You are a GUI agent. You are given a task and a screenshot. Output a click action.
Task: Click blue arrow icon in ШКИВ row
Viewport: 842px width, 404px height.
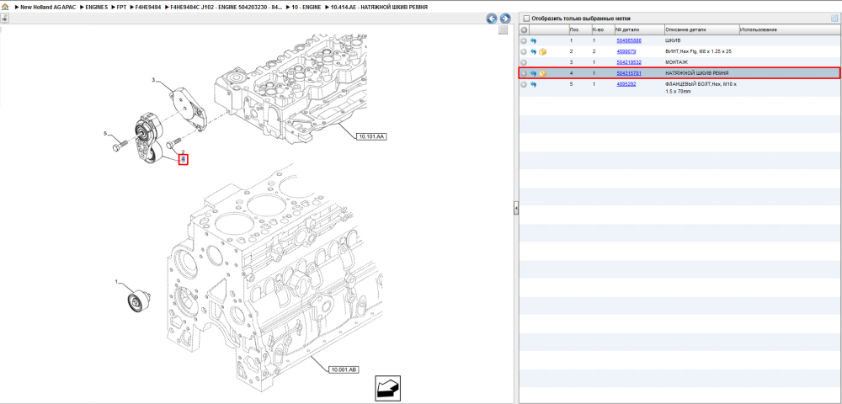(x=533, y=40)
